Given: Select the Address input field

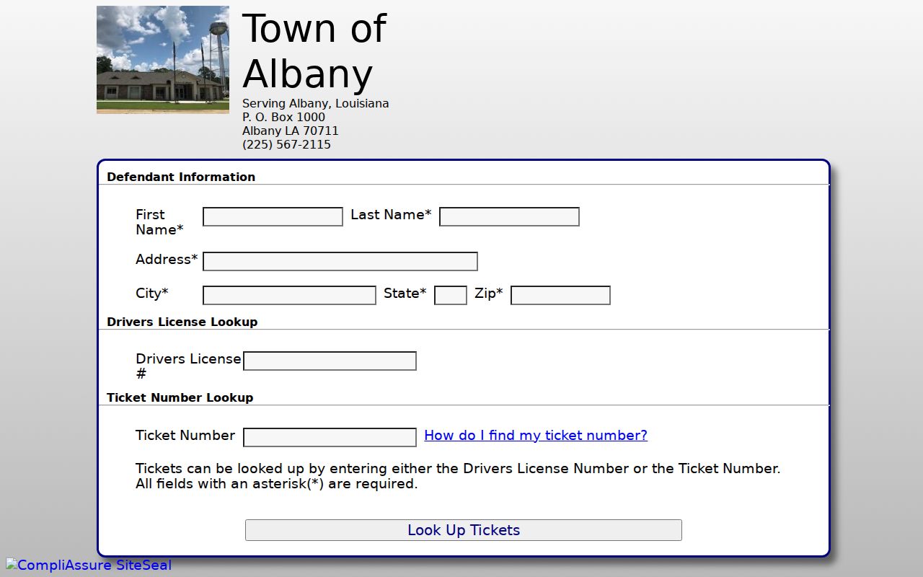Looking at the screenshot, I should [x=340, y=261].
